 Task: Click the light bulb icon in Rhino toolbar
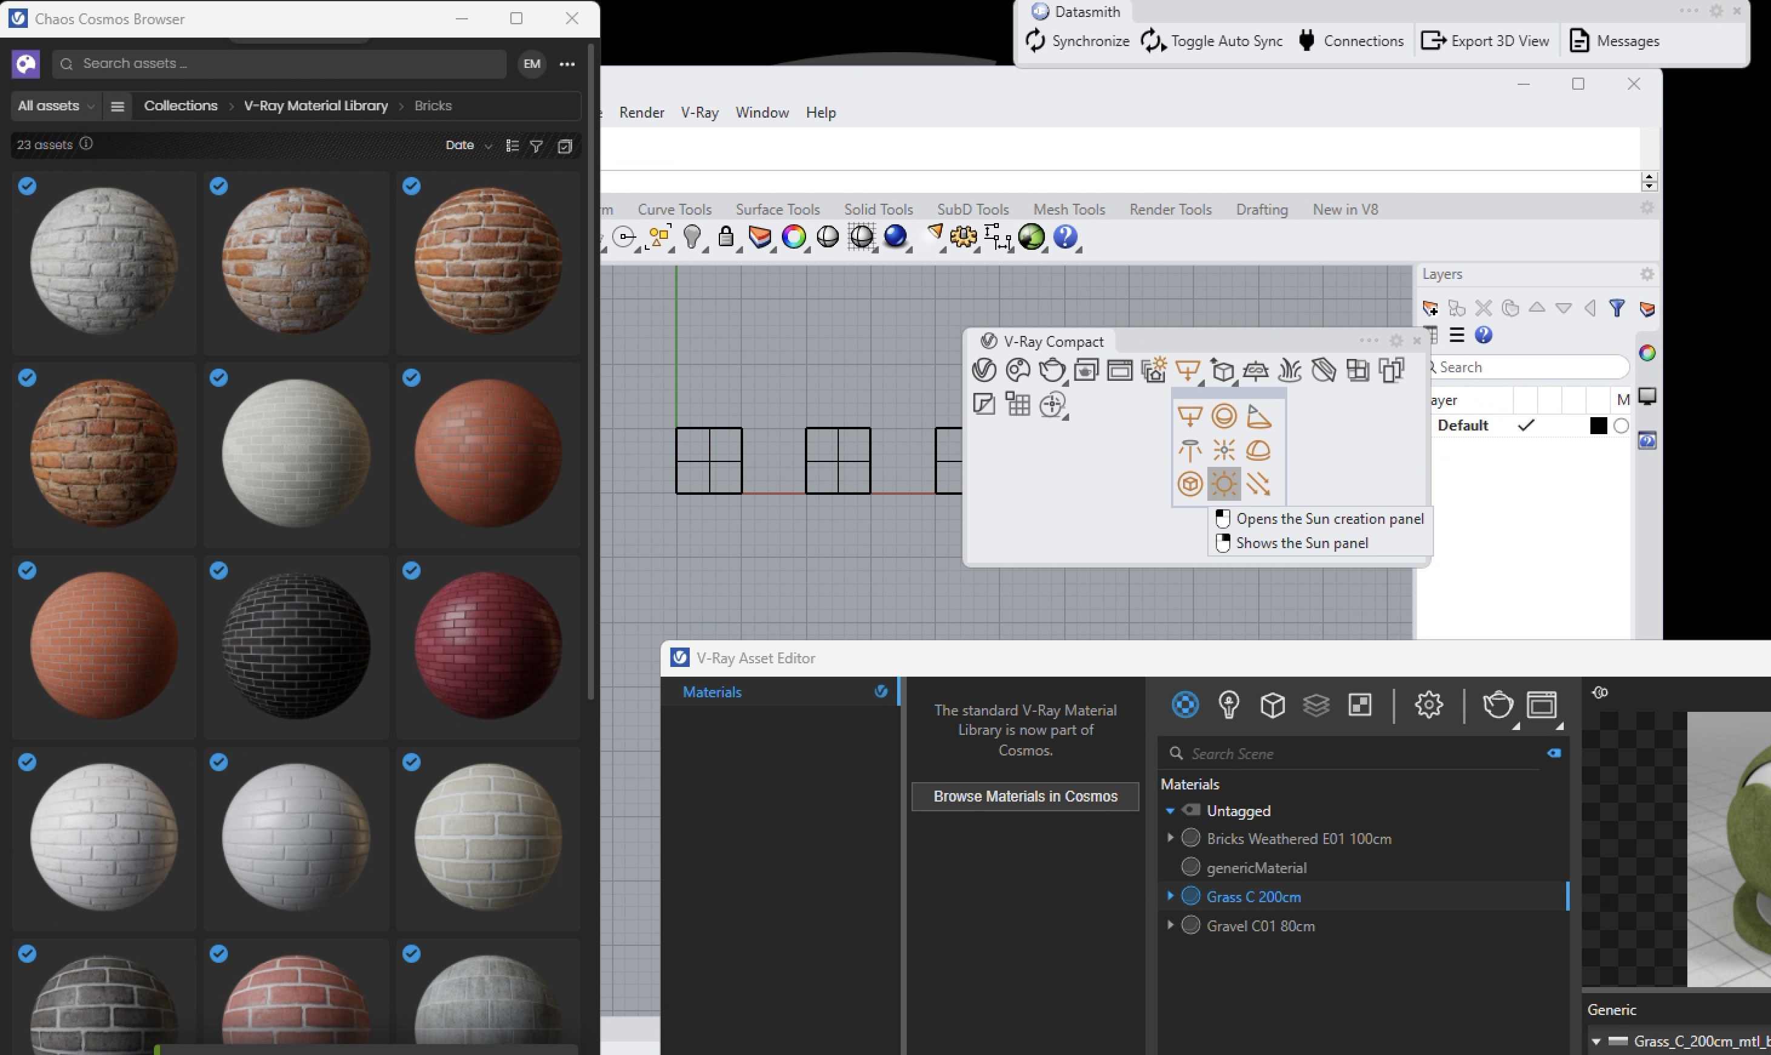point(692,236)
